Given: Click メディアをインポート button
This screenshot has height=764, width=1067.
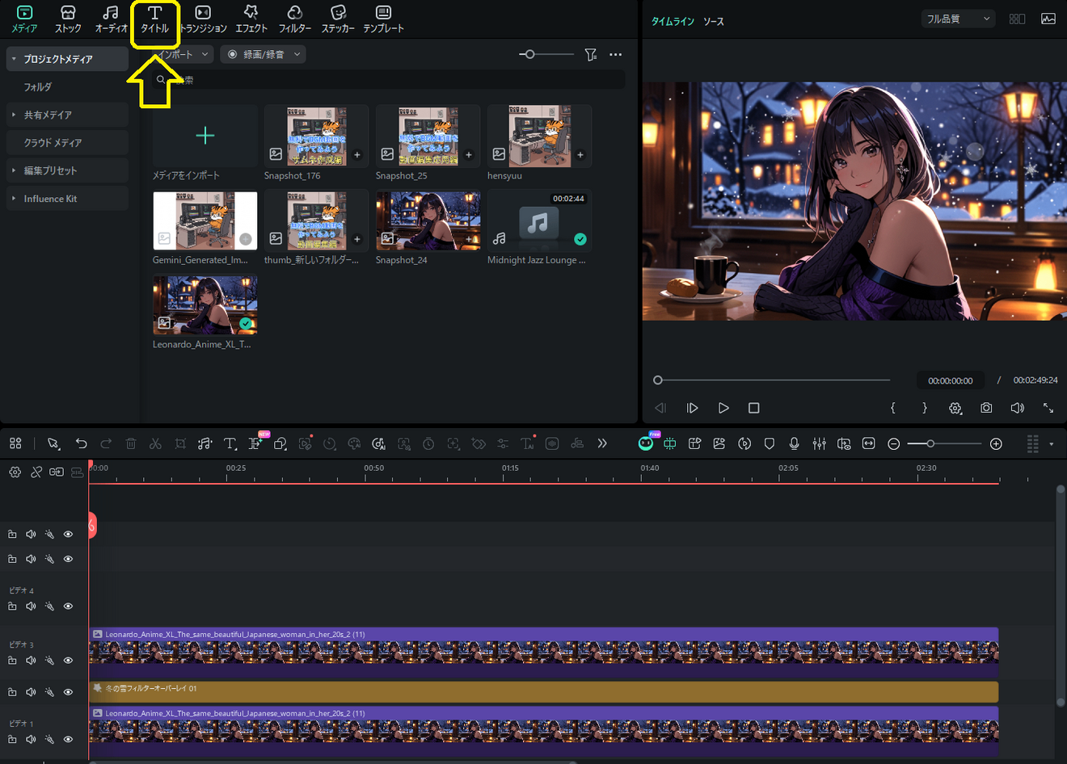Looking at the screenshot, I should 205,136.
